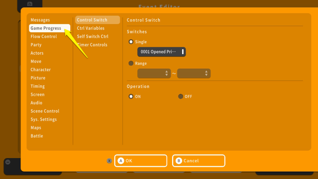
Task: Set Operation to ON
Action: coord(131,96)
